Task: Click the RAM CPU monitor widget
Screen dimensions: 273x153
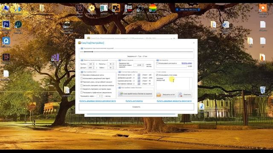Action: 188,9
